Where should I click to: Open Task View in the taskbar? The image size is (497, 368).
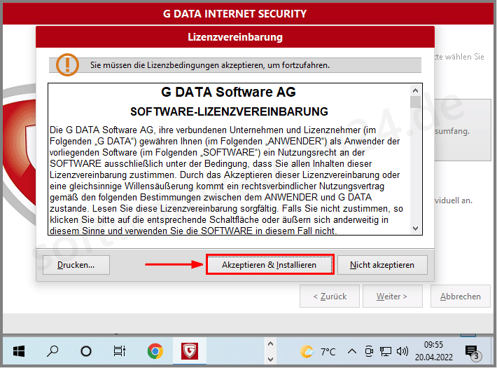(x=120, y=350)
